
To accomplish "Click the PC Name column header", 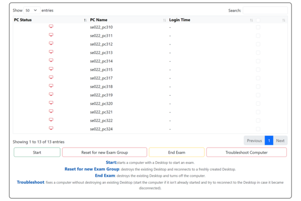I will (99, 20).
